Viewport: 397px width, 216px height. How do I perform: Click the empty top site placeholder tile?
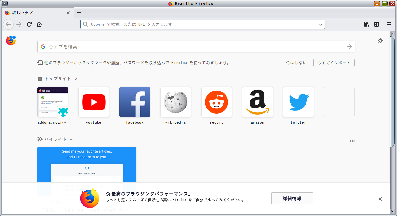[x=339, y=102]
